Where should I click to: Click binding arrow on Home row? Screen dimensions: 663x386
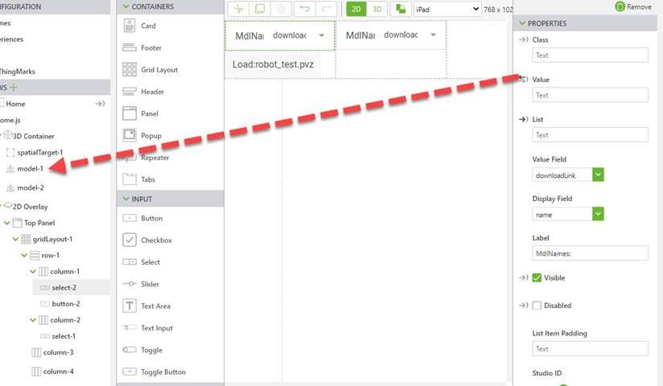pyautogui.click(x=100, y=104)
